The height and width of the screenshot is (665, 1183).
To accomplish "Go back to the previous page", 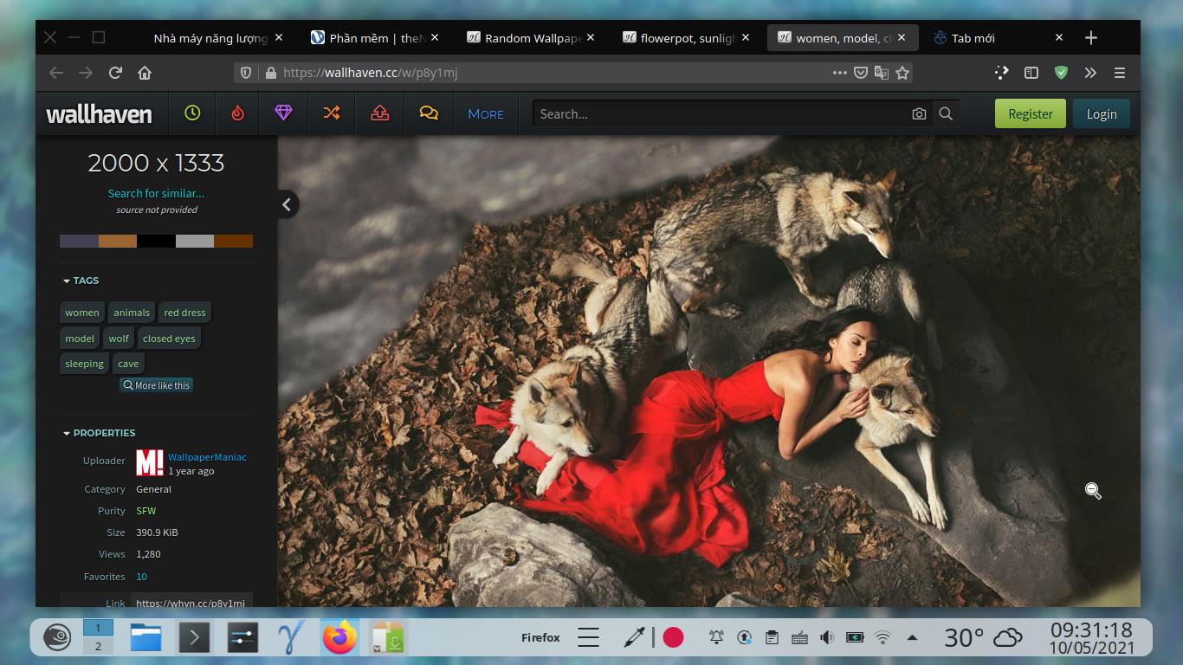I will coord(56,73).
